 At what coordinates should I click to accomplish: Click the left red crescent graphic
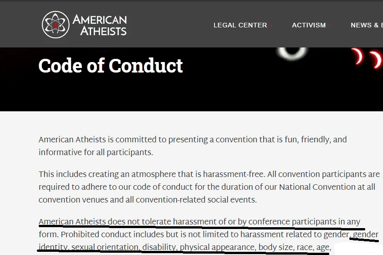(357, 56)
